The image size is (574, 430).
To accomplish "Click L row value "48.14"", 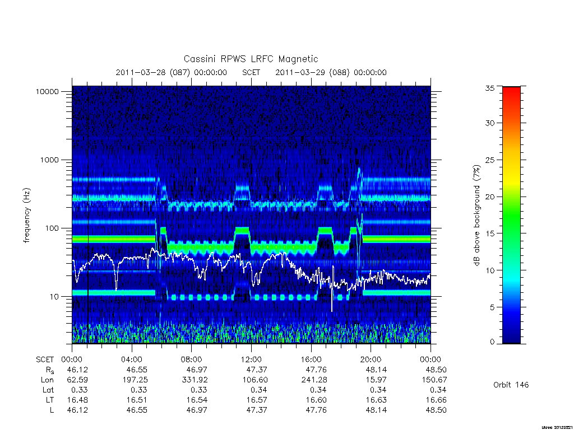I will point(376,410).
